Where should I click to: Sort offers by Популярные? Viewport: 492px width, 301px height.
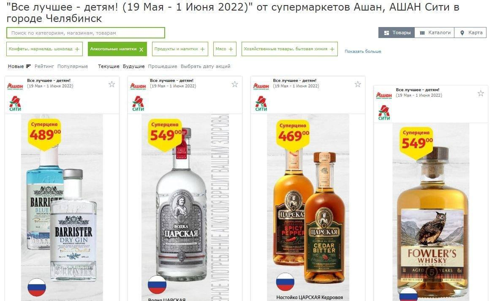pos(73,66)
